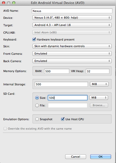Enable the Snapshot checkbox
This screenshot has height=163, width=116.
(37, 119)
